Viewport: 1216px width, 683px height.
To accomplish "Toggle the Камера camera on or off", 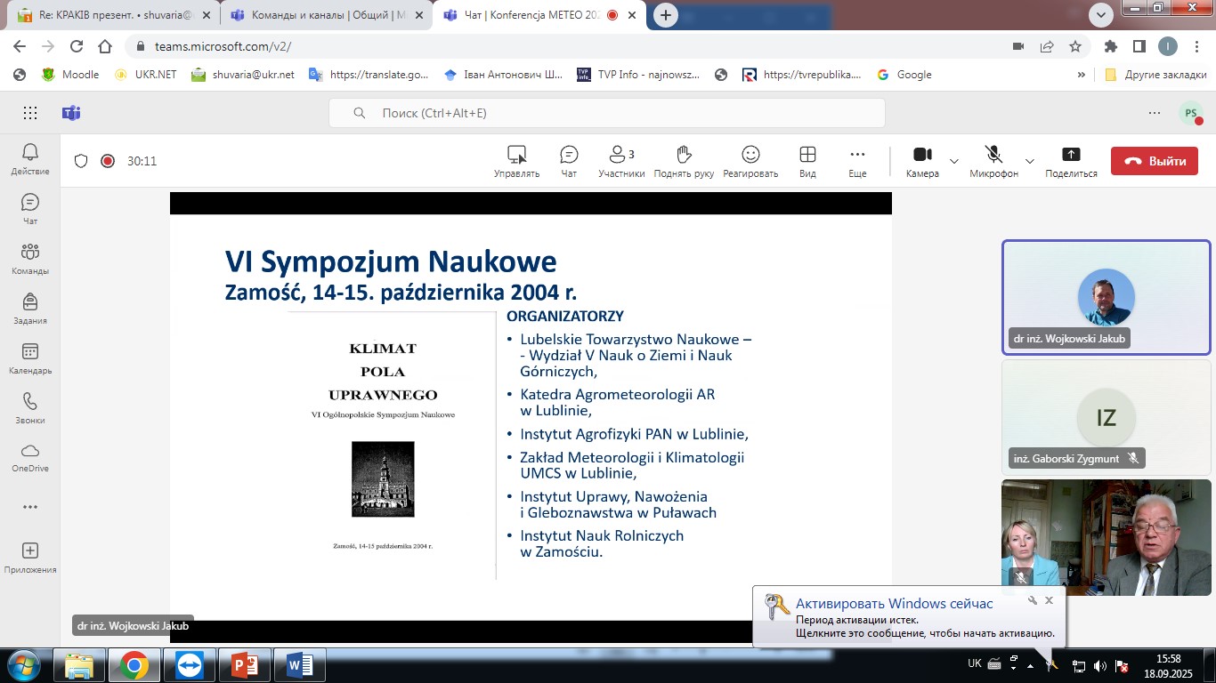I will click(x=922, y=161).
